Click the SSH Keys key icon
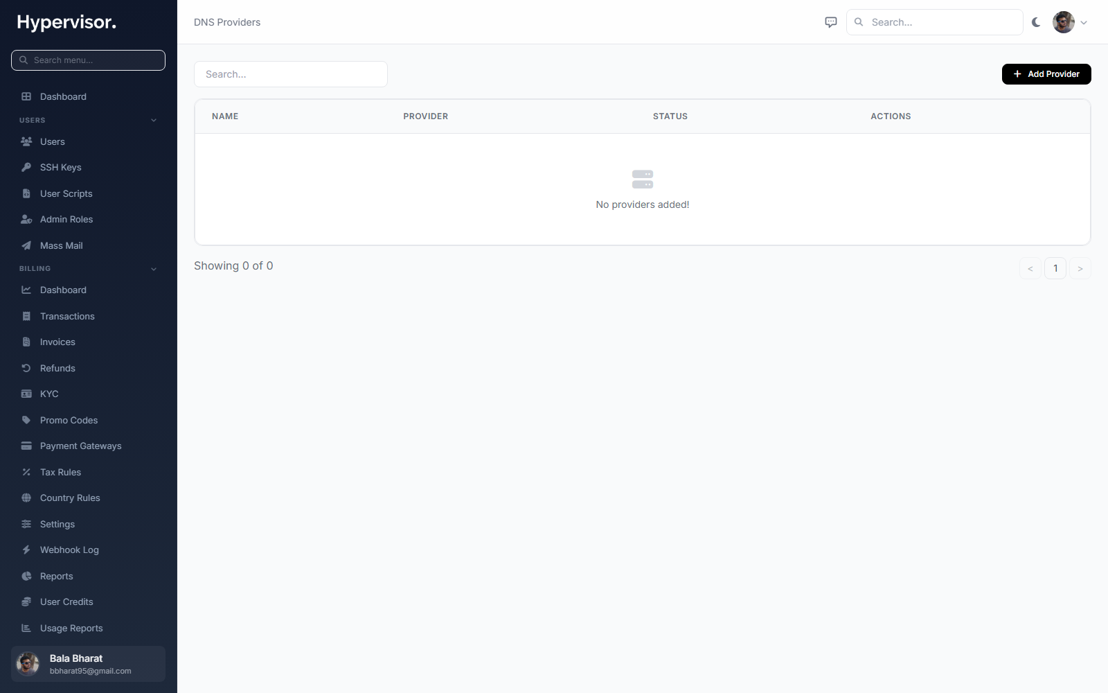The image size is (1108, 693). pyautogui.click(x=26, y=167)
